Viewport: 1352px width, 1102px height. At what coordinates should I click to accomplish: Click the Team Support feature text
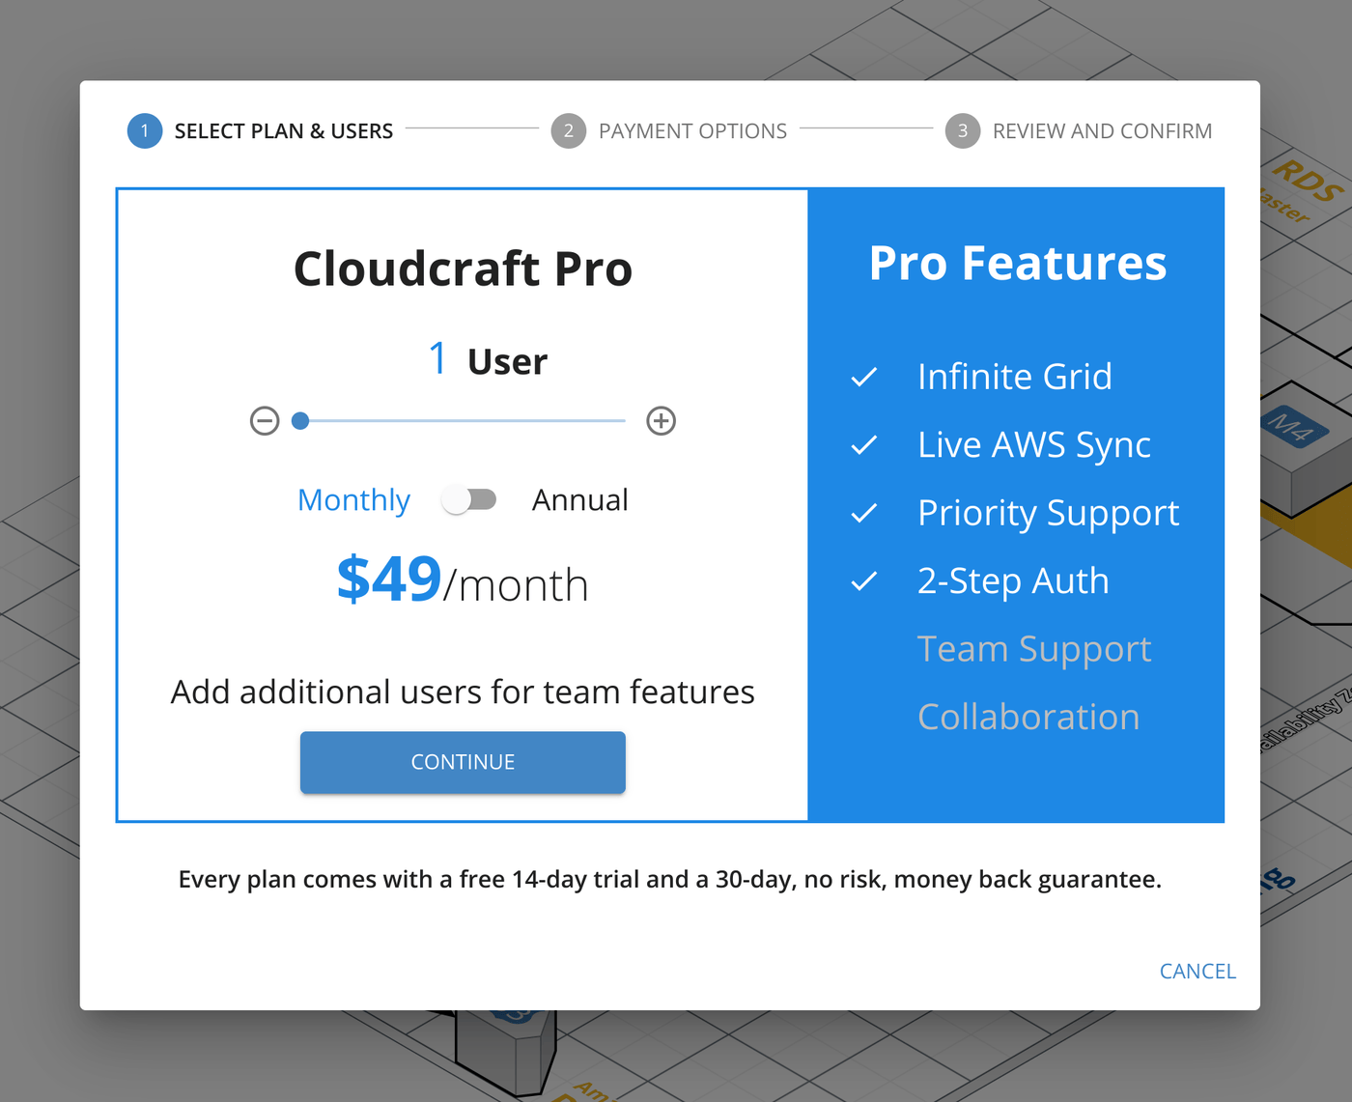click(x=1034, y=649)
